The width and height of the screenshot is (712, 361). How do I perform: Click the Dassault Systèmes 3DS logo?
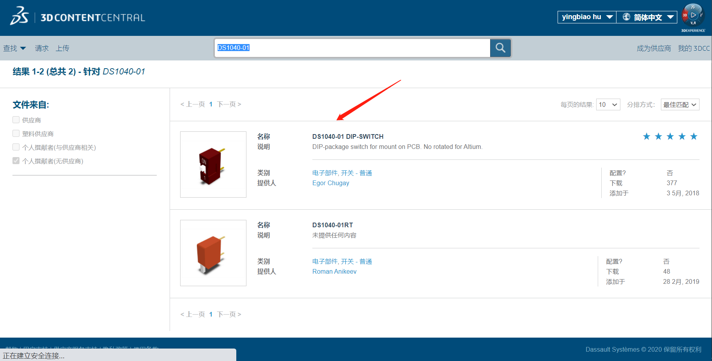tap(19, 16)
